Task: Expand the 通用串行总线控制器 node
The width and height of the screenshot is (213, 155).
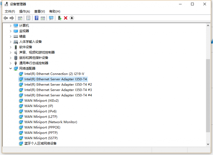Action: [11, 63]
